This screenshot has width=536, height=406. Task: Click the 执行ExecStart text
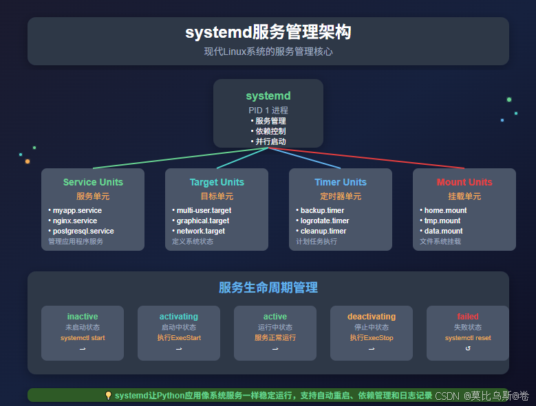coord(179,338)
